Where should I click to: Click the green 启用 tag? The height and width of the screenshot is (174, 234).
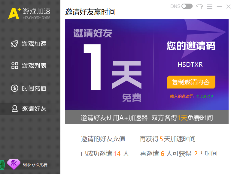(2, 165)
